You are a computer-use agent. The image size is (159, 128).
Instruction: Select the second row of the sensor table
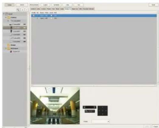coord(94,18)
